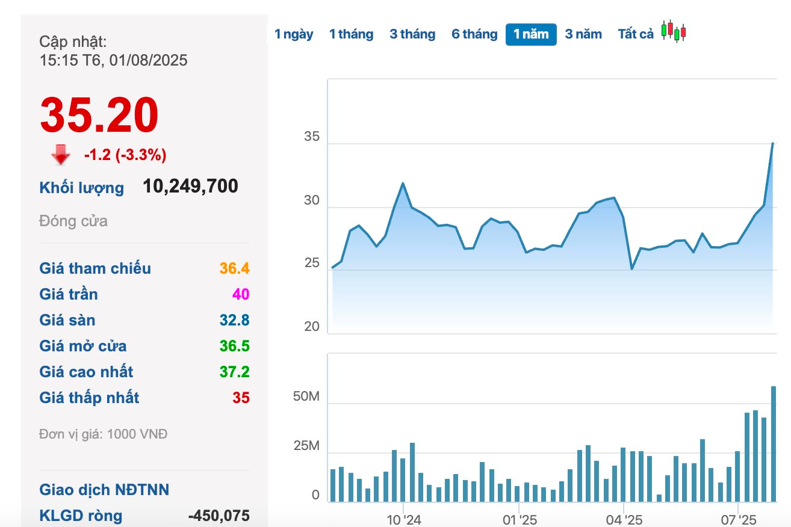Switch to the 3 tháng range

click(412, 34)
